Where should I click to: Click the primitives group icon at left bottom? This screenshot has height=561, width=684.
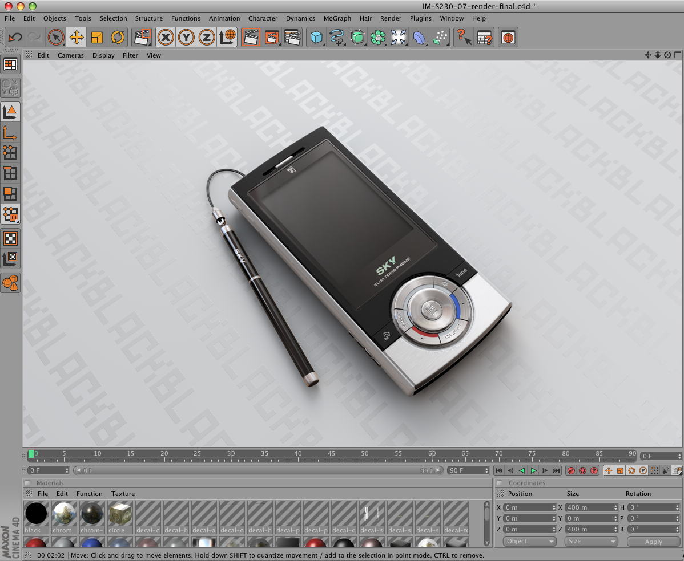pos(10,283)
